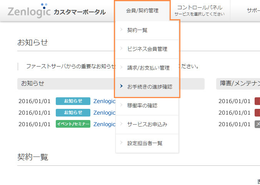Click 稼働率の確認 in the menu
Viewport: 260px width, 185px height.
(142, 105)
